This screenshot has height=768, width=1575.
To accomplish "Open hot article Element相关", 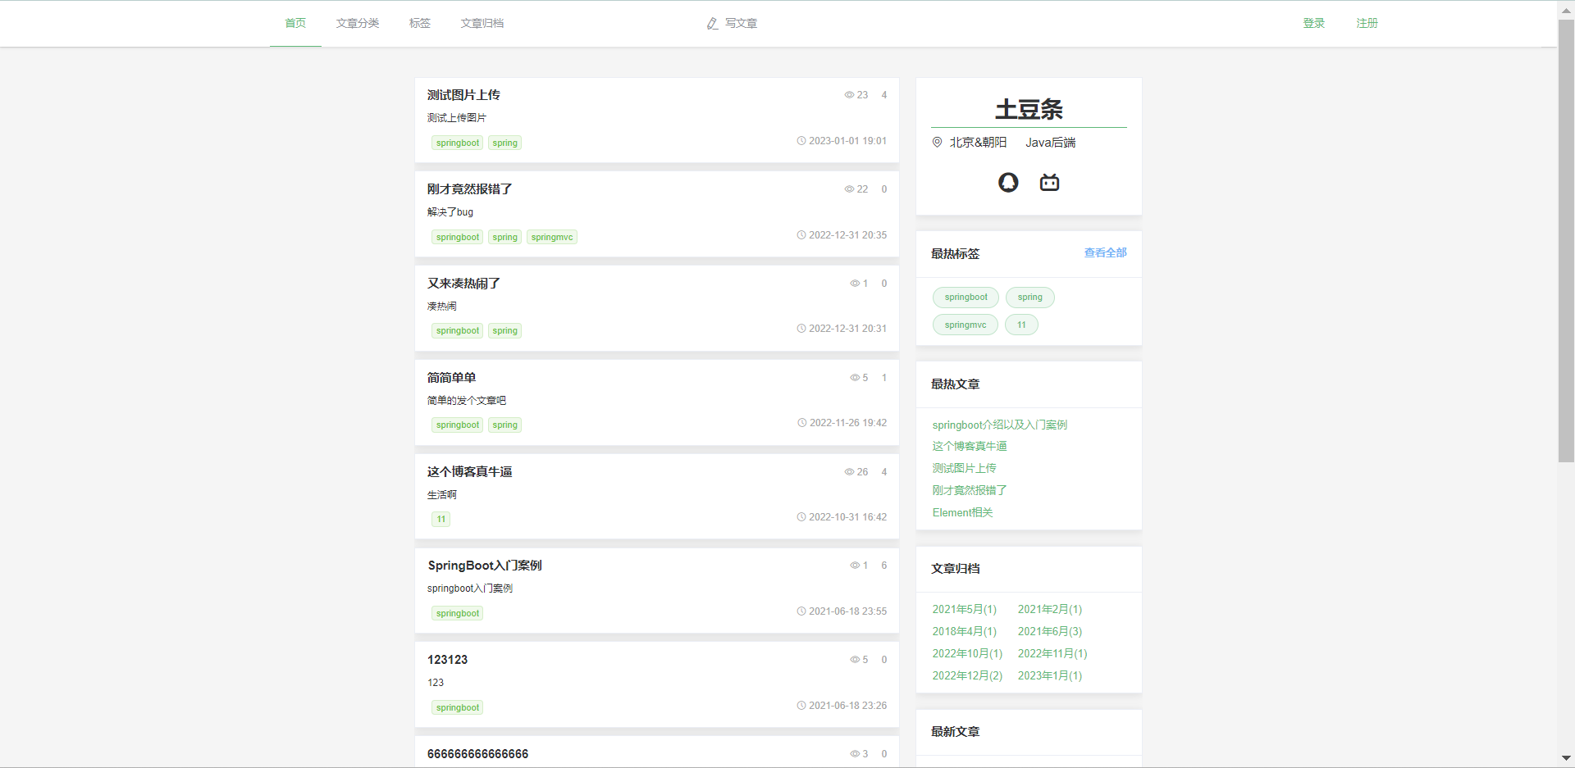I will tap(963, 513).
